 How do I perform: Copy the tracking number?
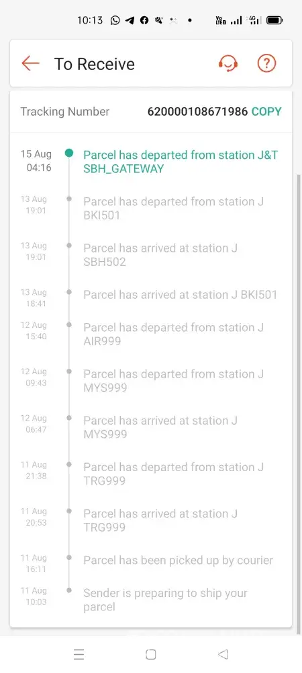(266, 112)
